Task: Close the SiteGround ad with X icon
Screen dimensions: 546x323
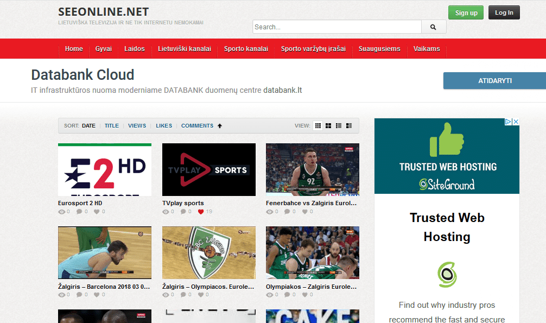Action: (516, 122)
